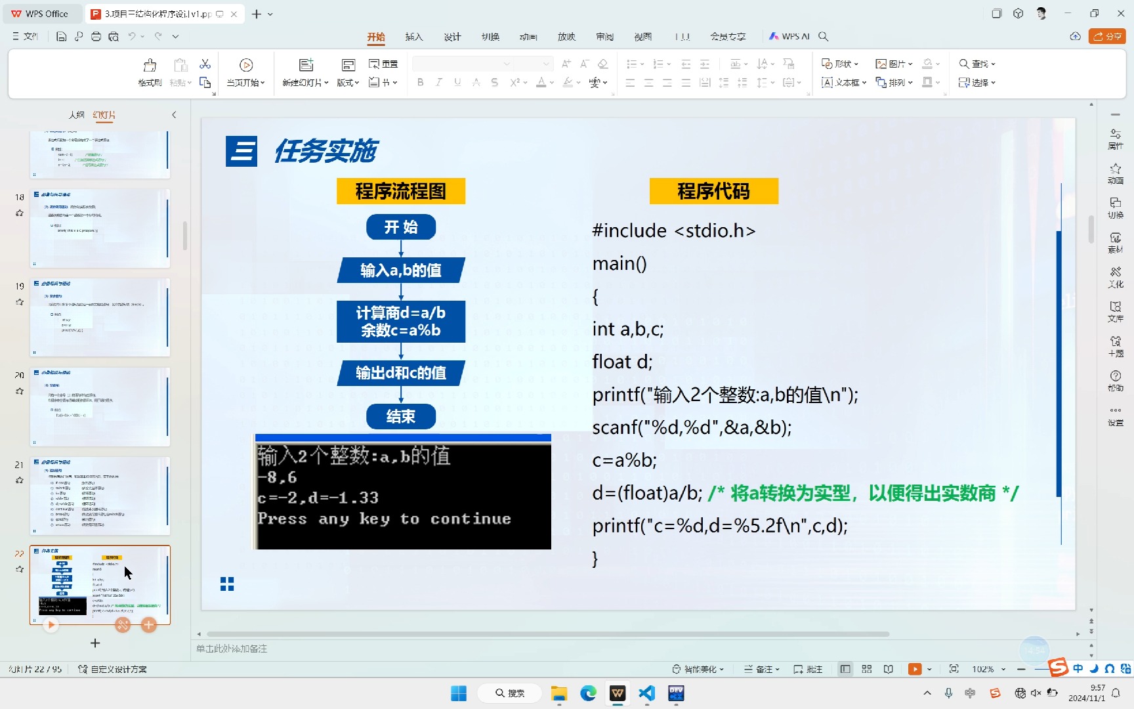This screenshot has height=709, width=1134.
Task: Open the 图片 (Picture) dropdown arrow
Action: click(x=912, y=63)
